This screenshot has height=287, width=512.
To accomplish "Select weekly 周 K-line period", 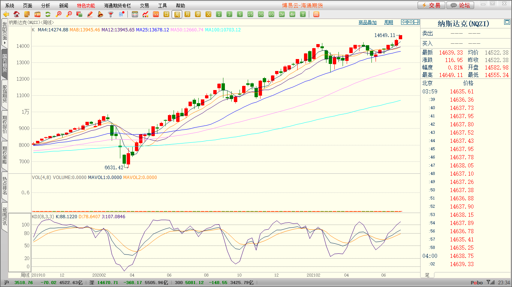I will click(x=177, y=14).
